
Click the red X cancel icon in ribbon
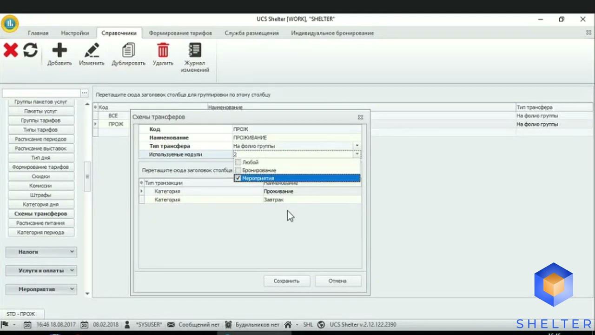10,50
